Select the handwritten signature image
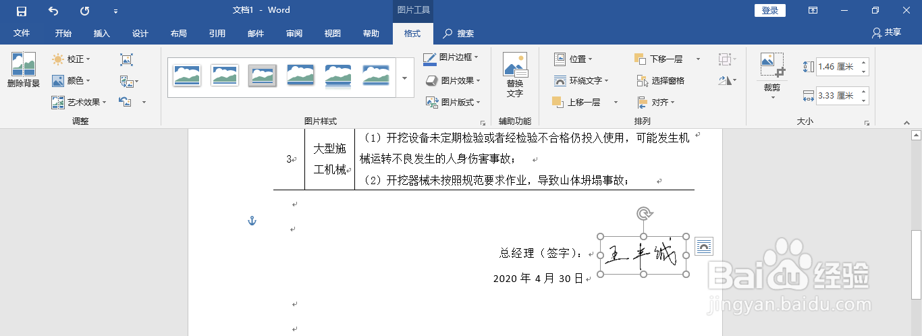This screenshot has height=336, width=922. (x=643, y=256)
